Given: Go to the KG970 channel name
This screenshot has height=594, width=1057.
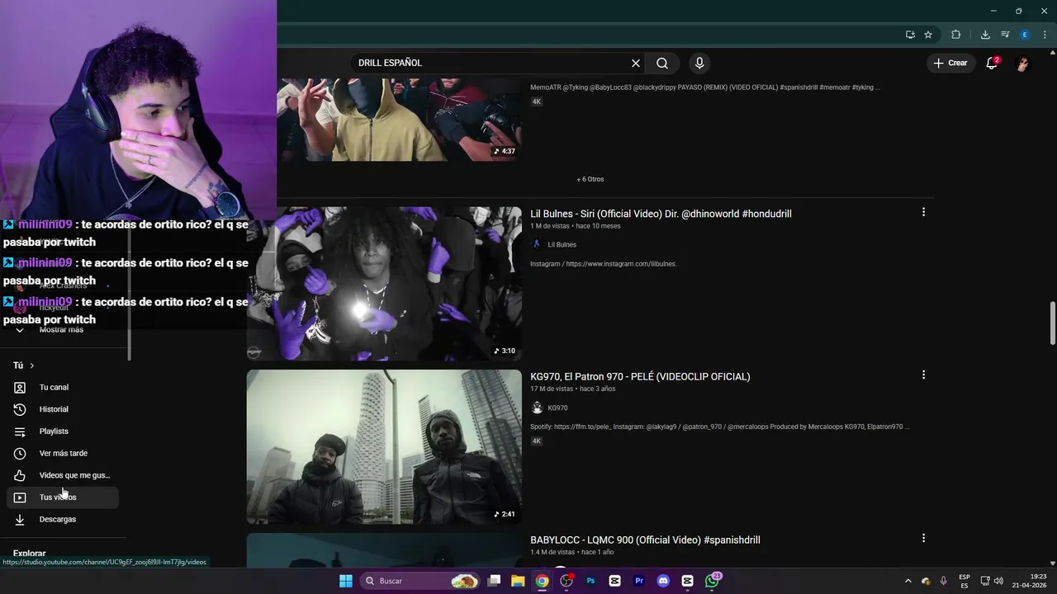Looking at the screenshot, I should (x=557, y=408).
